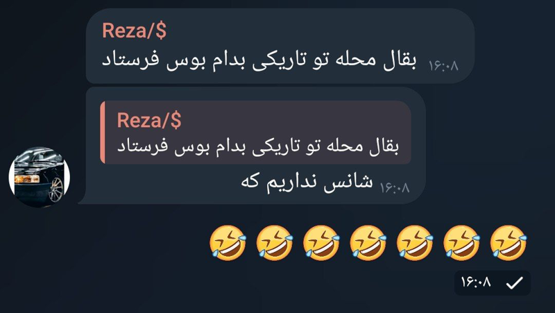The image size is (555, 313).
Task: Select the first message bubble from Reza/$
Action: 280,46
